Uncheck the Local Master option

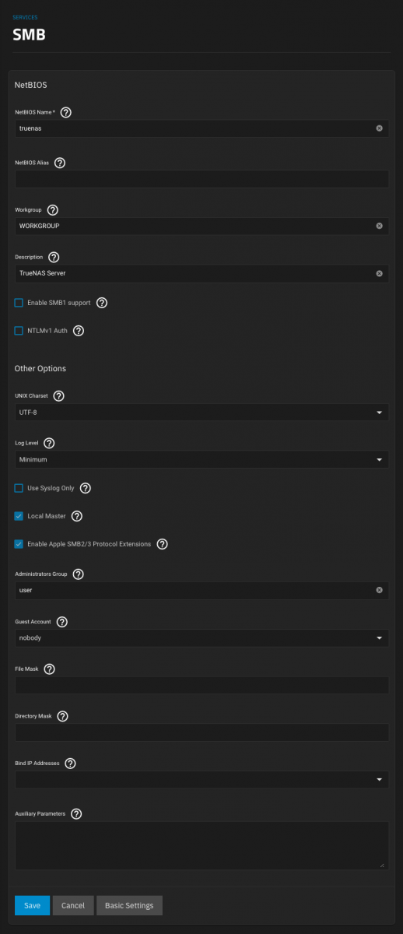(x=19, y=516)
